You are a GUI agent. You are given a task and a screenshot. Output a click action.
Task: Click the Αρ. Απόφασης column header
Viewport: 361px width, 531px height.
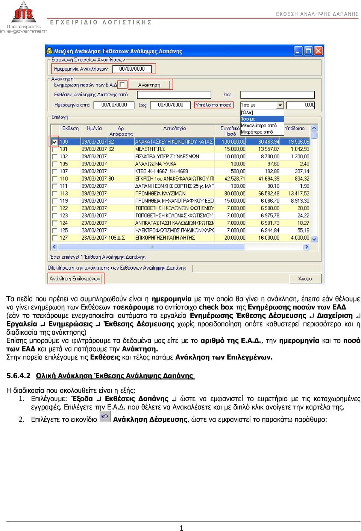coord(121,131)
